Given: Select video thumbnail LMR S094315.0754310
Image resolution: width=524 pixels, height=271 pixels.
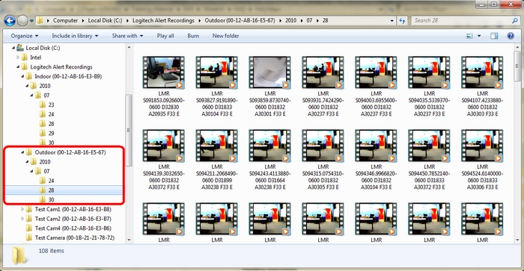Looking at the screenshot, I should (x=323, y=146).
